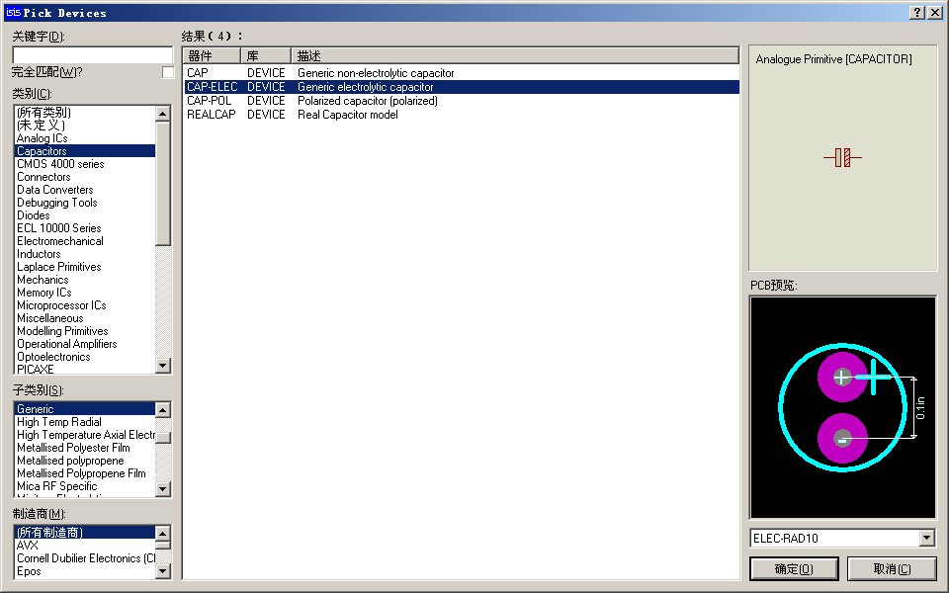This screenshot has height=593, width=949.
Task: Sort results by 器件 column header
Action: (212, 56)
